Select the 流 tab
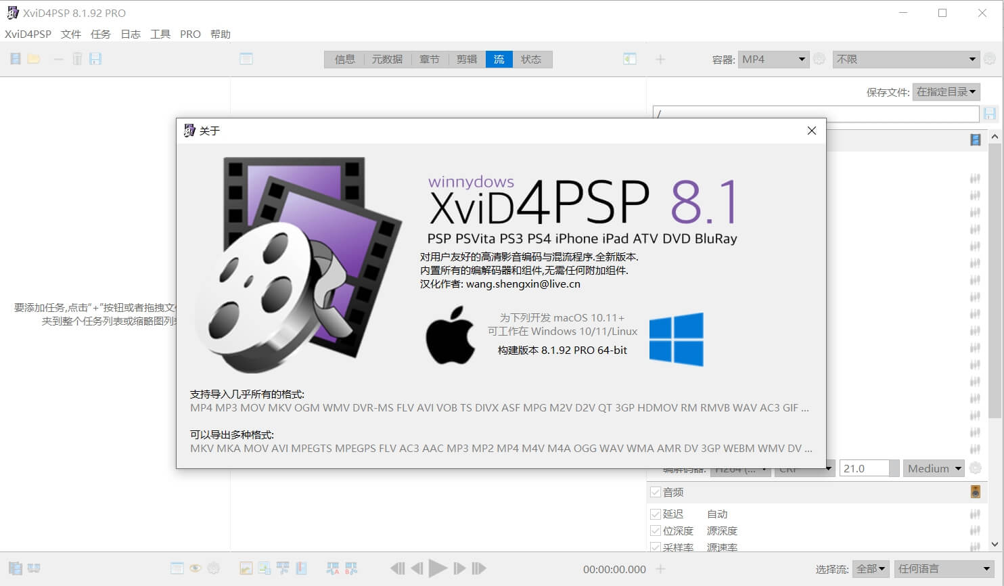 [x=499, y=60]
